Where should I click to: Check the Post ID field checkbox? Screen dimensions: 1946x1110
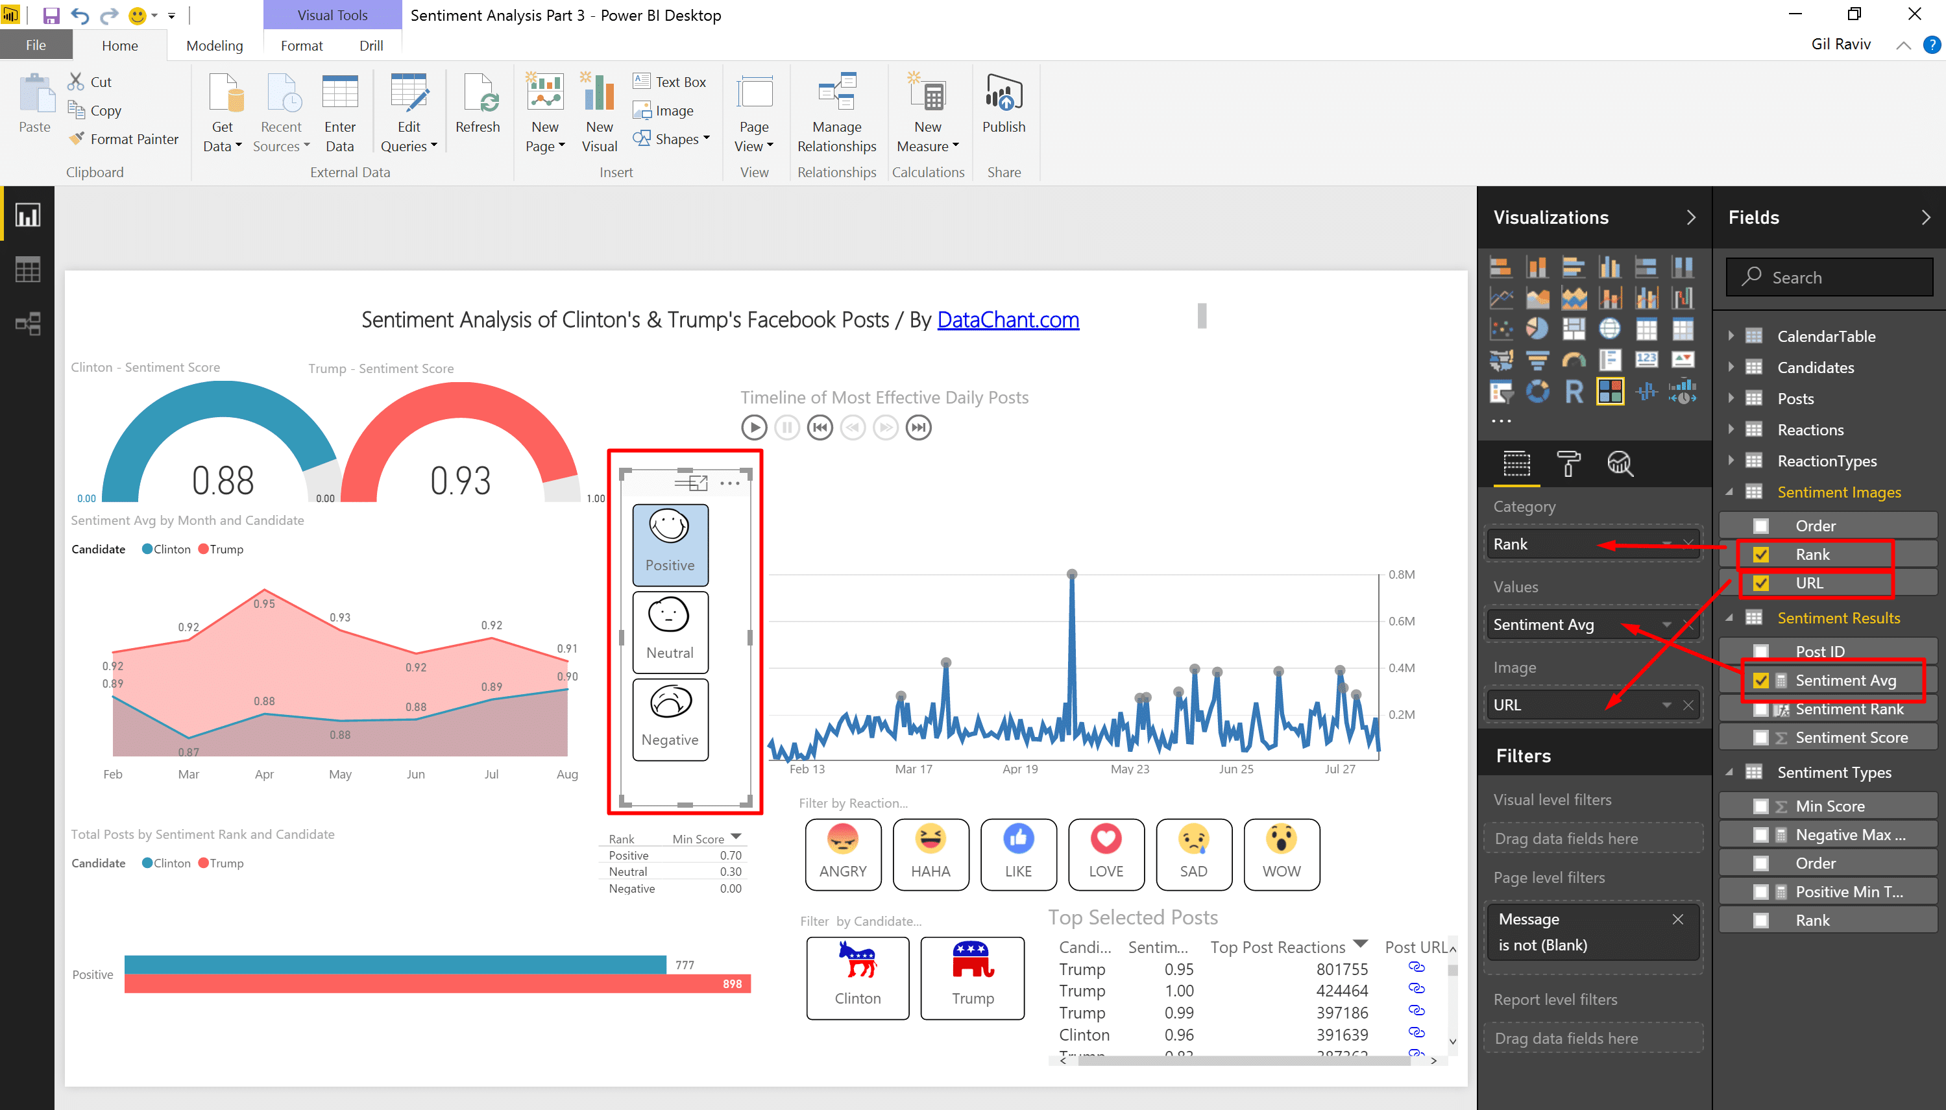1760,651
